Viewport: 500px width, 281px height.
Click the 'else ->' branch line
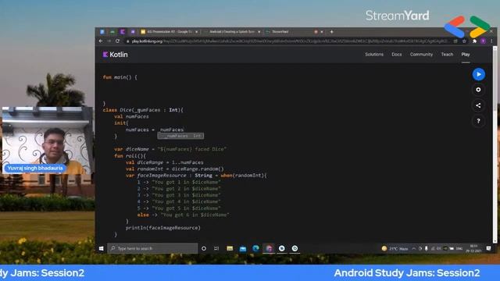(x=183, y=215)
